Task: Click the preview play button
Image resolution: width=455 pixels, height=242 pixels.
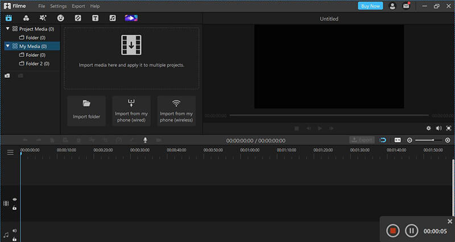Action: click(320, 128)
